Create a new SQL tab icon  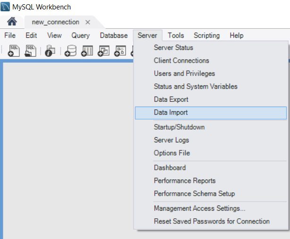pyautogui.click(x=14, y=50)
